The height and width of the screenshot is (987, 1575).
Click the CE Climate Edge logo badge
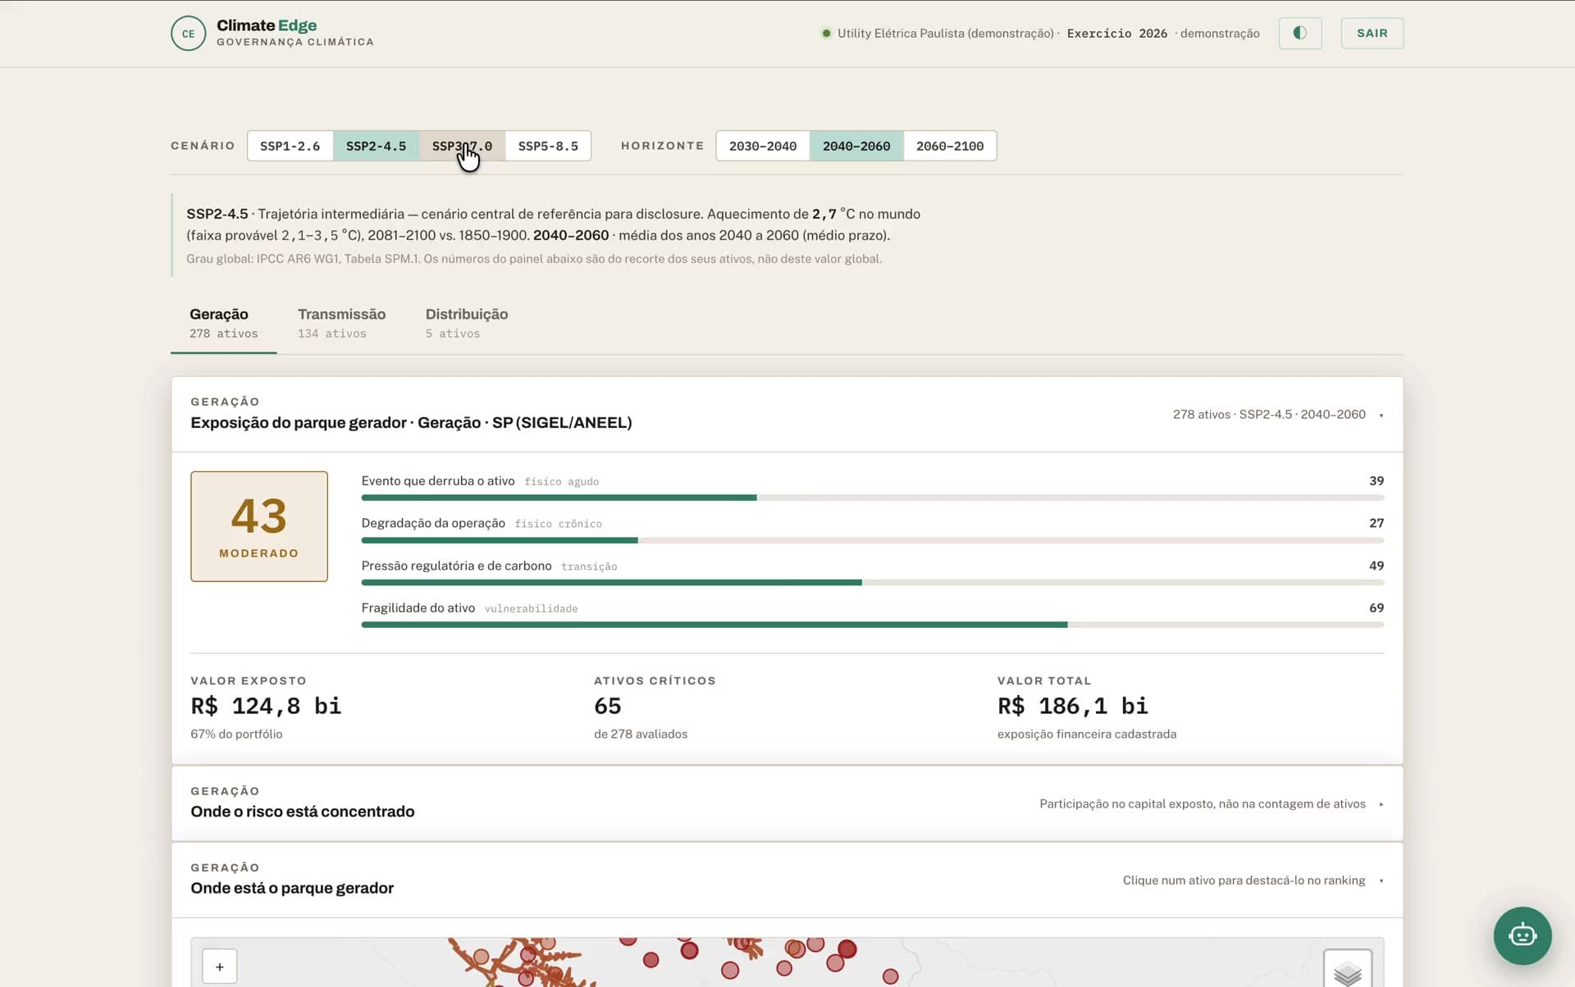click(x=188, y=34)
